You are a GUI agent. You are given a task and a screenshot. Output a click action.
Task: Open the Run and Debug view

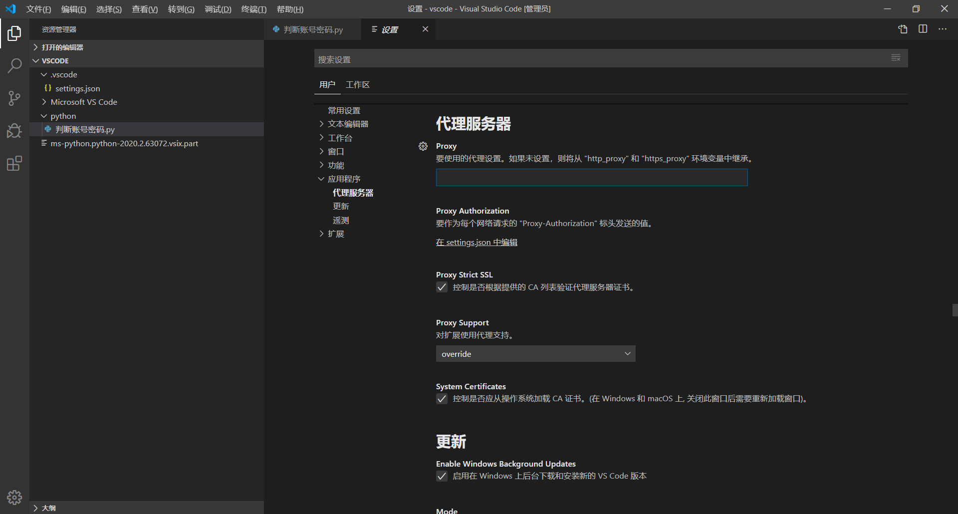coord(14,131)
